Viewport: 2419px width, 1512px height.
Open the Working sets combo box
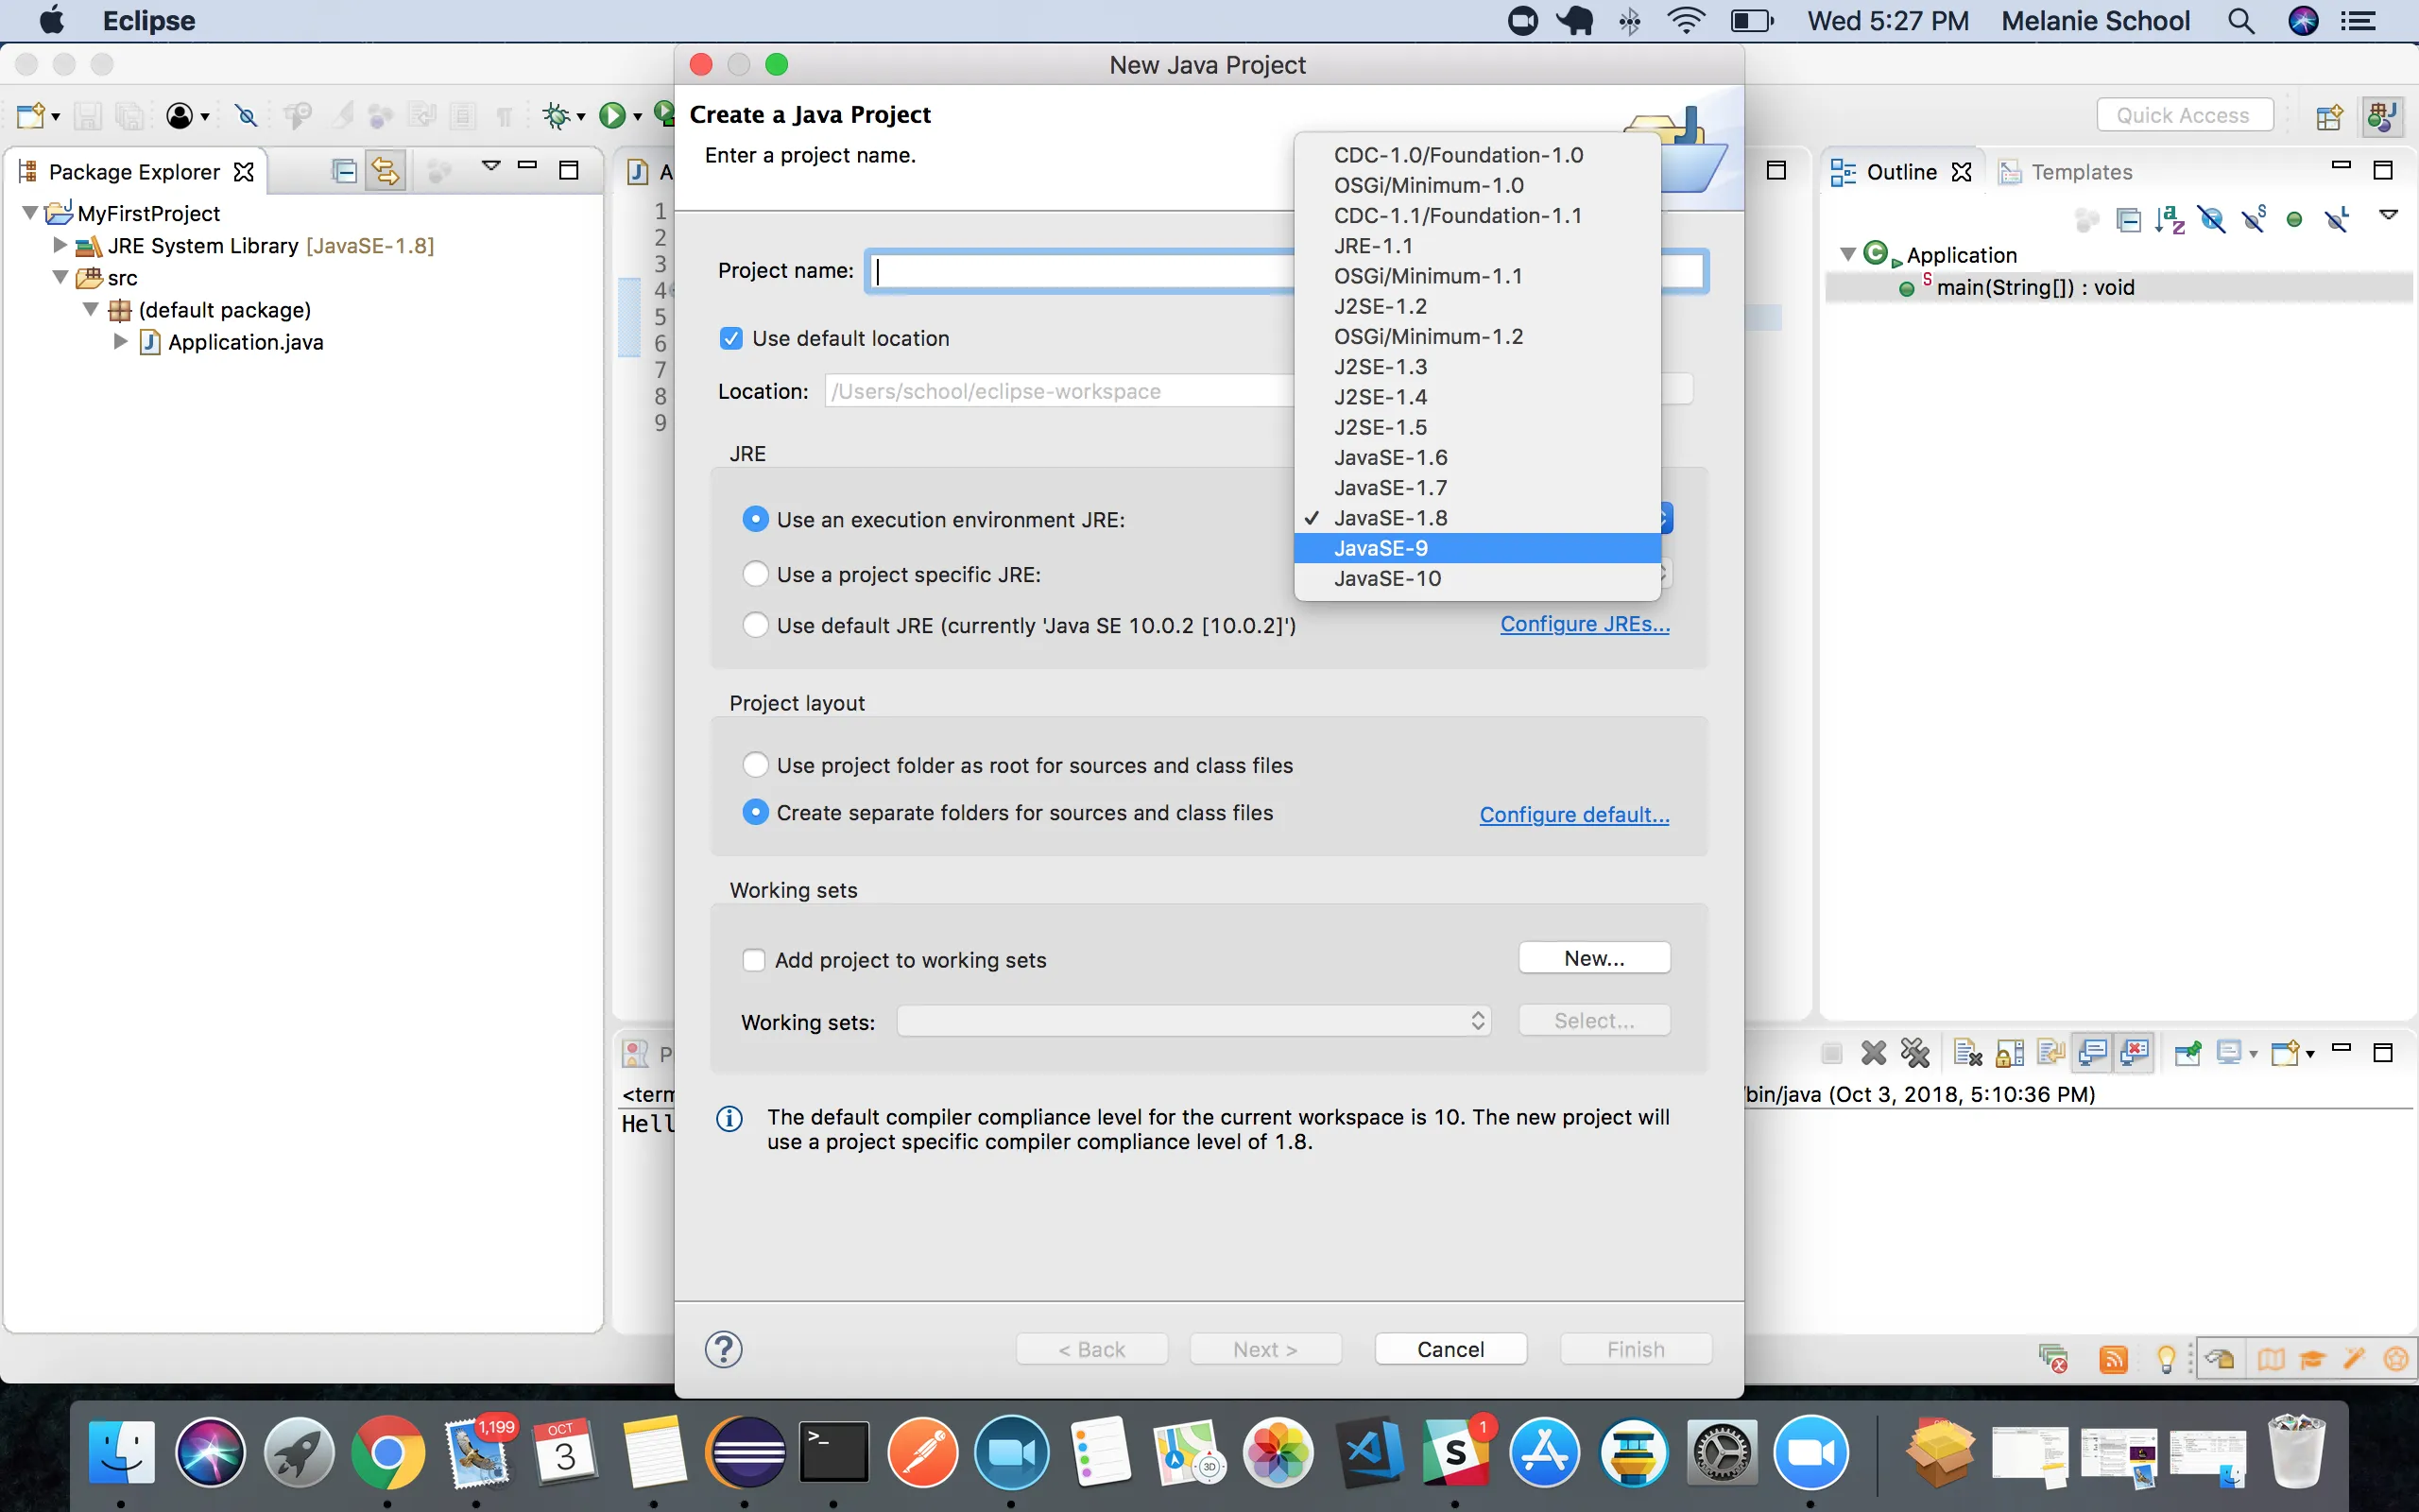tap(1193, 1021)
